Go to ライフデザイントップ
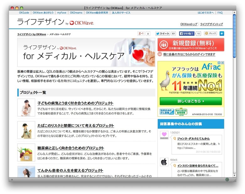The width and height of the screenshot is (245, 194). click(211, 24)
